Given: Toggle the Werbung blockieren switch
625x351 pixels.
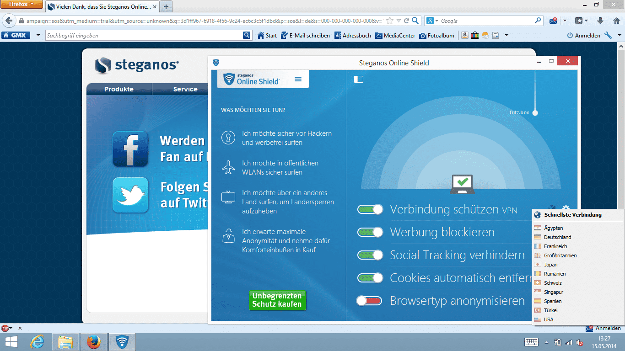Looking at the screenshot, I should [370, 232].
